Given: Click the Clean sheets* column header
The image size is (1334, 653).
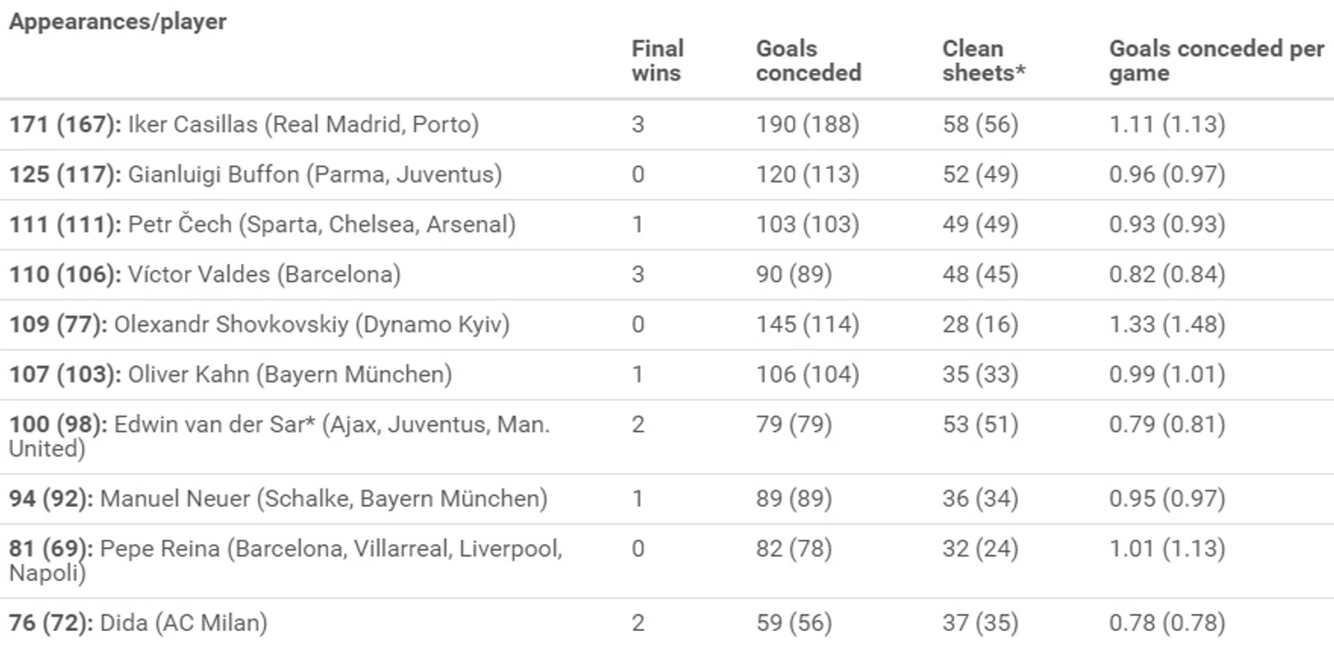Looking at the screenshot, I should (x=984, y=60).
